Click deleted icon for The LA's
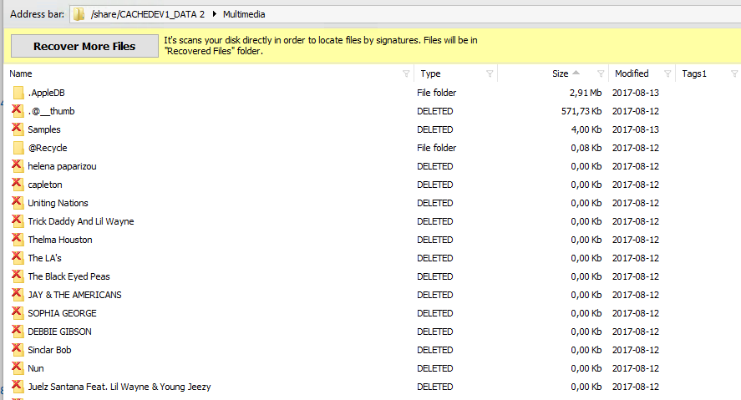 [18, 258]
